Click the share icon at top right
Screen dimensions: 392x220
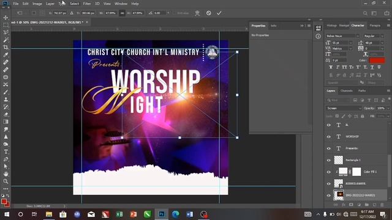point(386,13)
